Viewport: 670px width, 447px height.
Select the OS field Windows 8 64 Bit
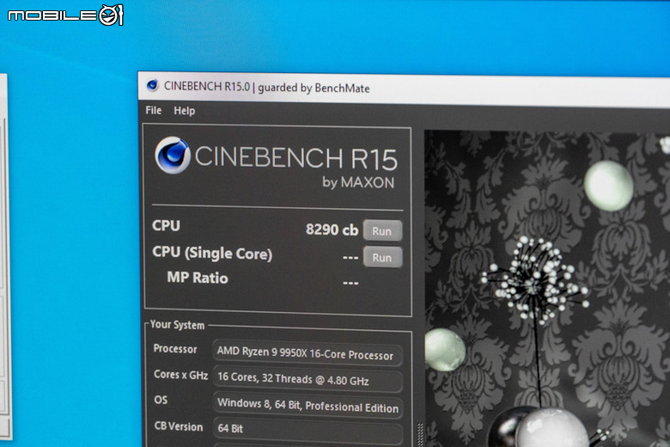point(308,405)
